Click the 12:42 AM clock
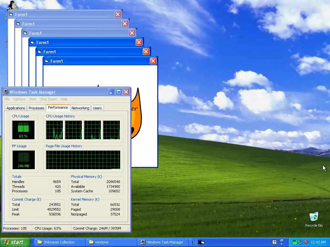330x247 pixels. pos(318,242)
